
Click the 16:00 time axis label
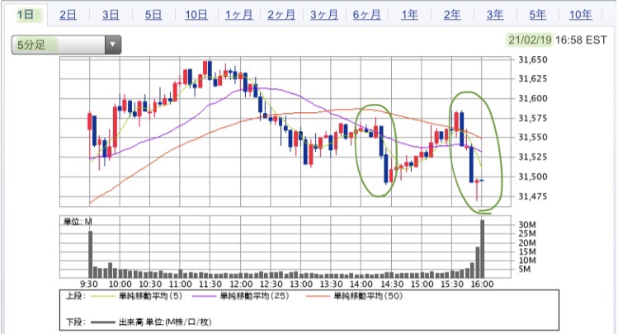[482, 284]
